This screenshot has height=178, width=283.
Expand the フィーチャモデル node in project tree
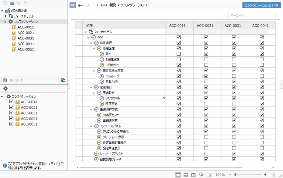click(x=6, y=16)
